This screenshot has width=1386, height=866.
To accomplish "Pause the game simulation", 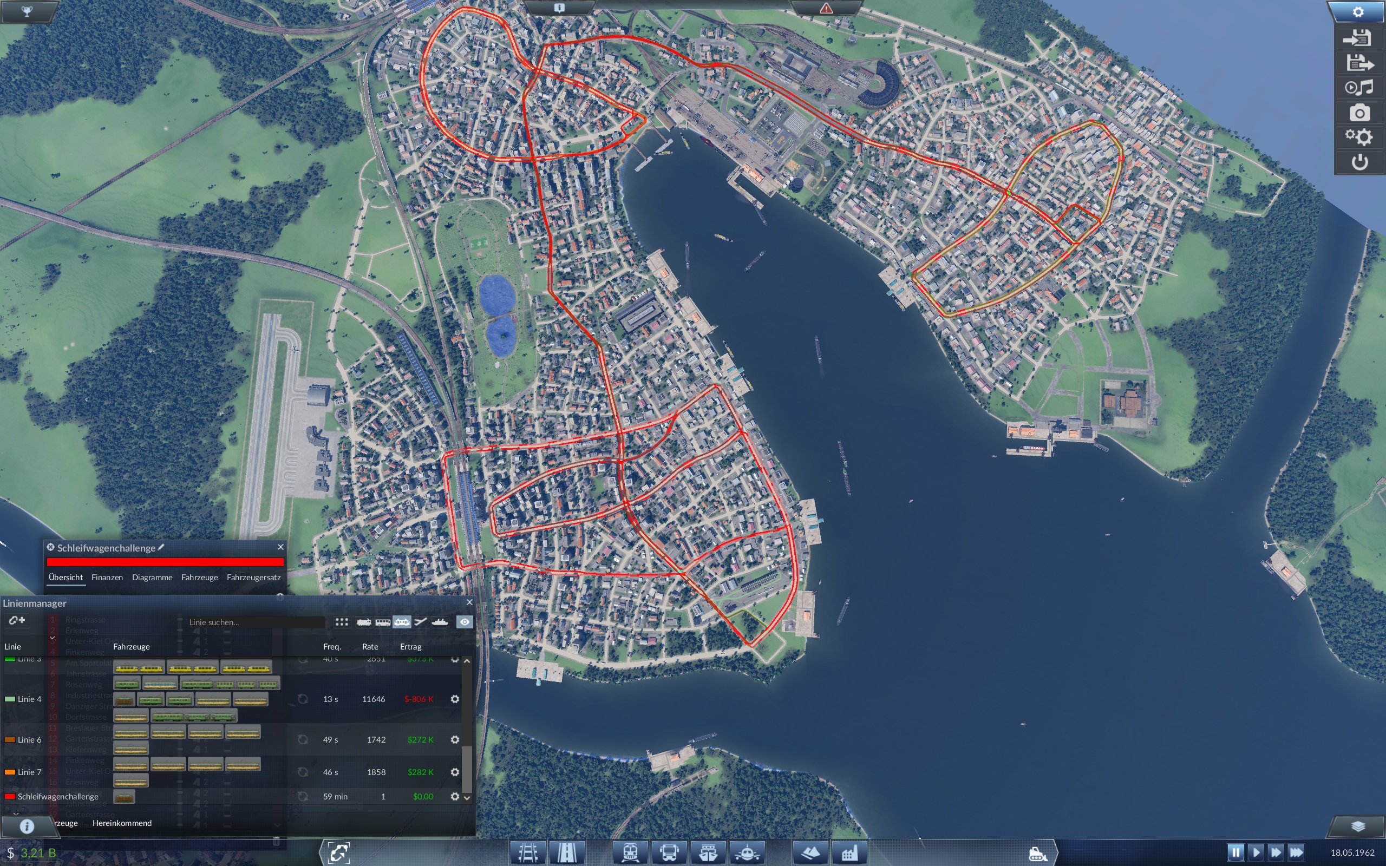I will [x=1235, y=852].
